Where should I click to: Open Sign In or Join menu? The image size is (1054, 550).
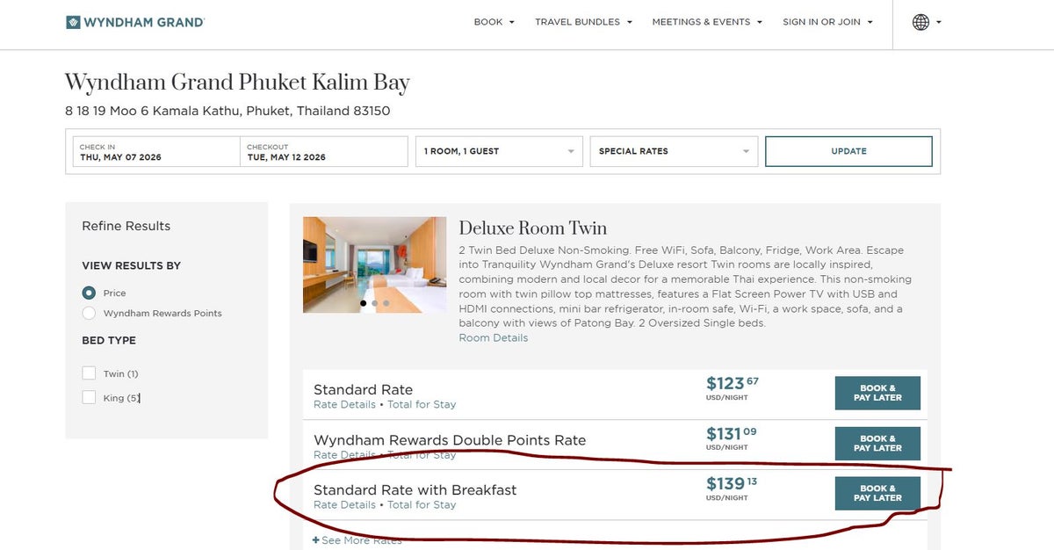click(827, 22)
